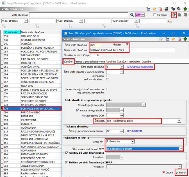The width and height of the screenshot is (189, 177).
Task: Select the row 080 PREVOZ NA DELO
Action: click(x=32, y=113)
